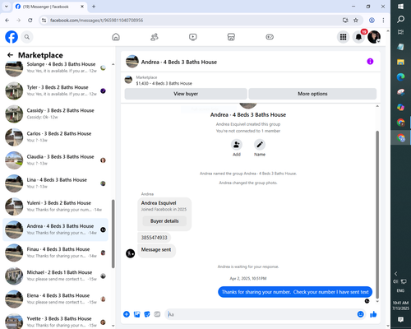Choose a GIF icon in composer
The width and height of the screenshot is (411, 329).
coord(157,314)
